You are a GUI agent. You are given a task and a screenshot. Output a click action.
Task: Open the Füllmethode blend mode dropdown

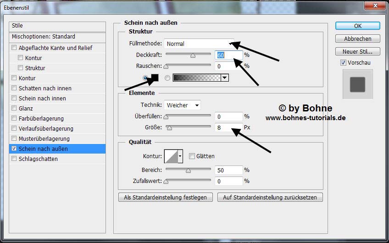(199, 44)
